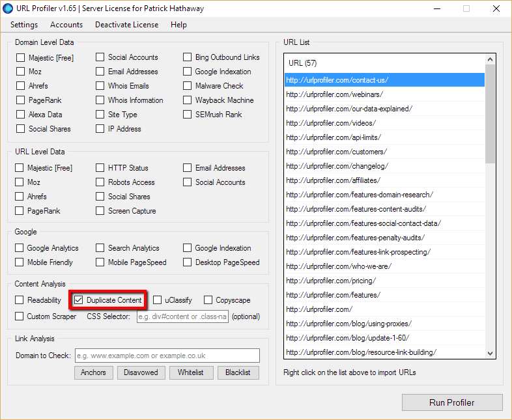Tick Google section's Google Indexation checkbox
This screenshot has width=512, height=420.
coord(187,248)
